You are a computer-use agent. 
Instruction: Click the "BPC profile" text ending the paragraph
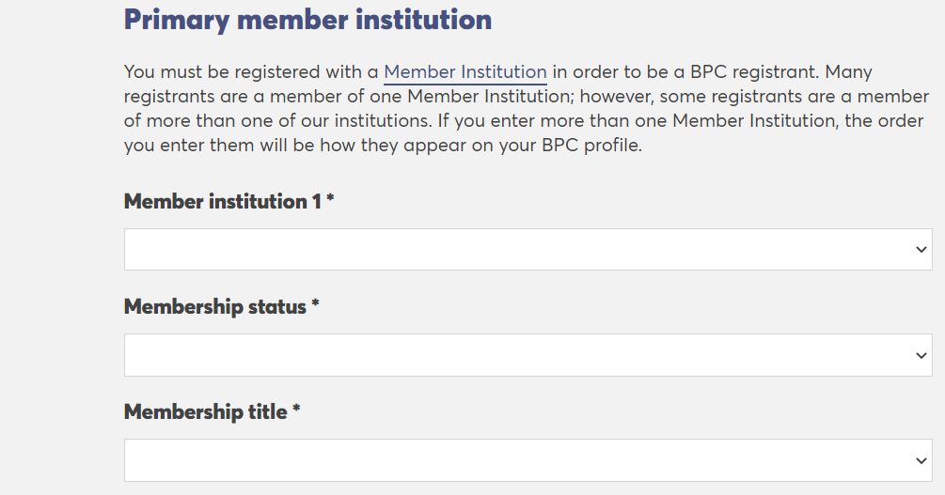591,147
